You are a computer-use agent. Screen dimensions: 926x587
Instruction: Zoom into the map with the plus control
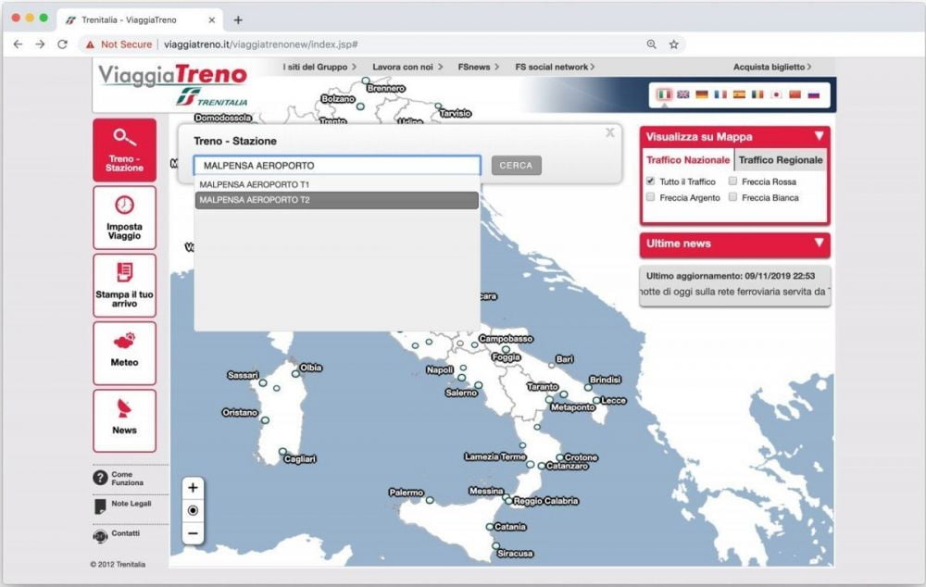193,486
